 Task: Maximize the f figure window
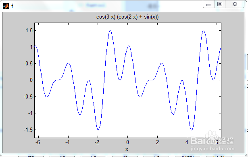click(x=220, y=4)
